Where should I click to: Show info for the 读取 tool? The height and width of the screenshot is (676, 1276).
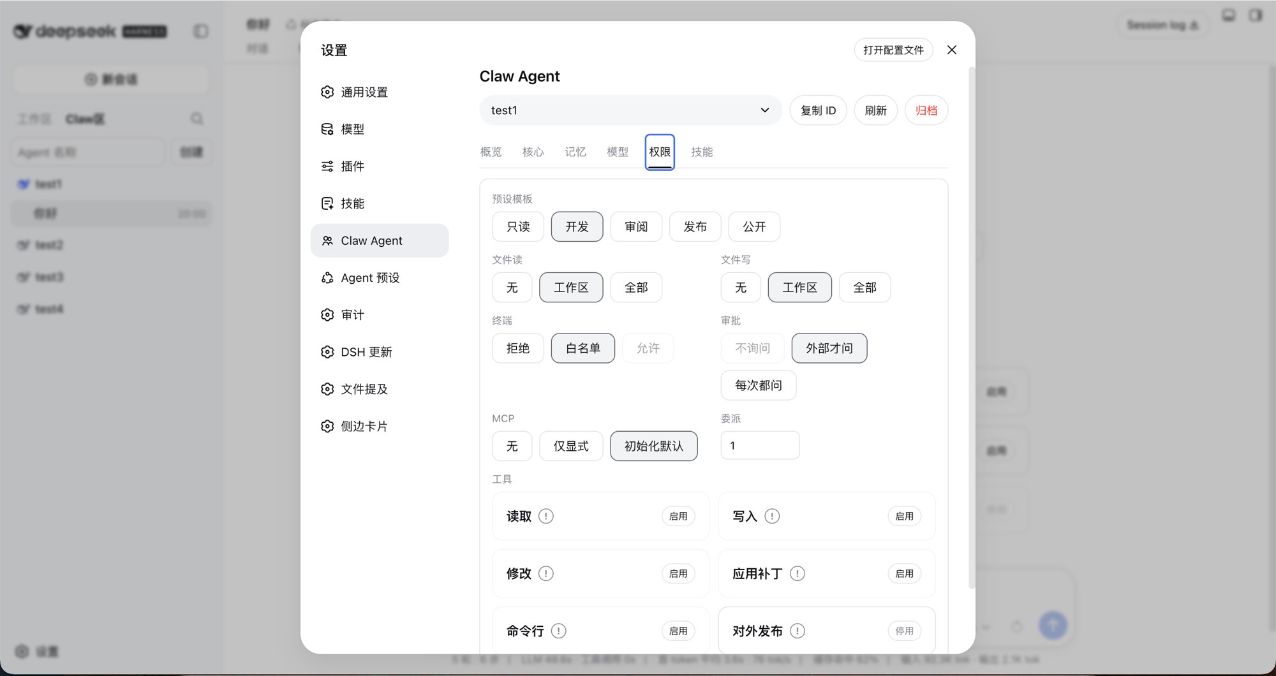[546, 516]
